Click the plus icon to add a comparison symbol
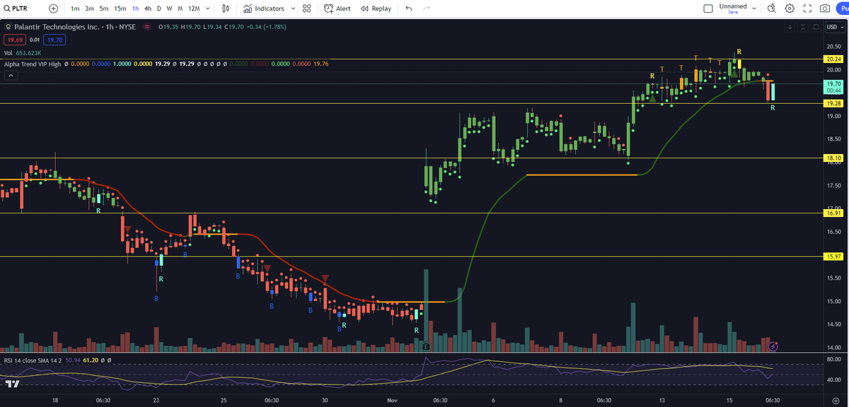 [53, 8]
